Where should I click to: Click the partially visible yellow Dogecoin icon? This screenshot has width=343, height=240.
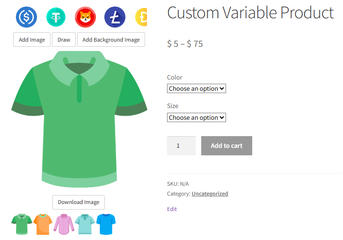141,17
